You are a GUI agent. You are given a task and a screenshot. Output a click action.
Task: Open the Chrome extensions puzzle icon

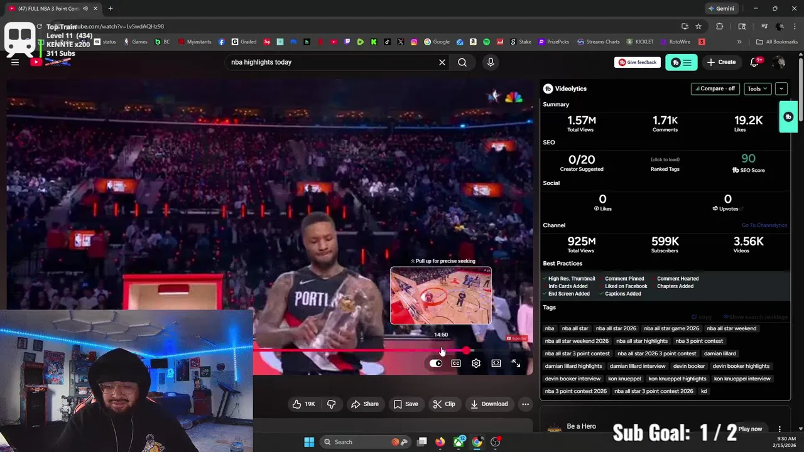[x=720, y=26]
